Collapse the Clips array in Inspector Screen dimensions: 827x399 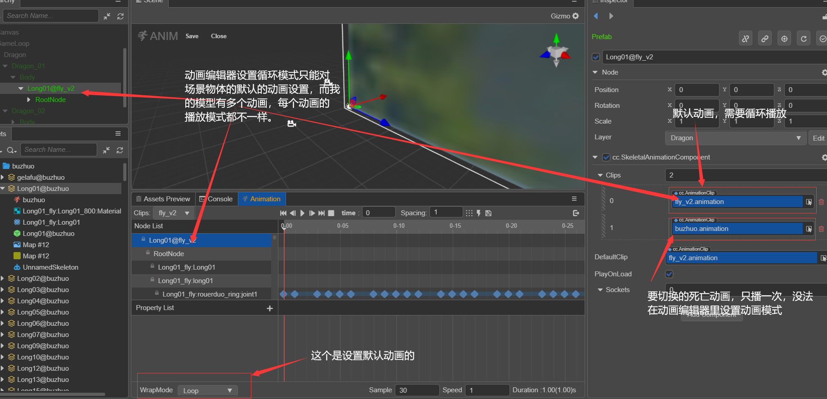600,175
